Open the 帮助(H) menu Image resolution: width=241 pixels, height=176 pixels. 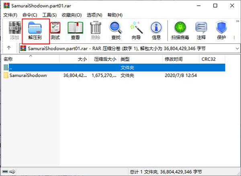(115, 15)
